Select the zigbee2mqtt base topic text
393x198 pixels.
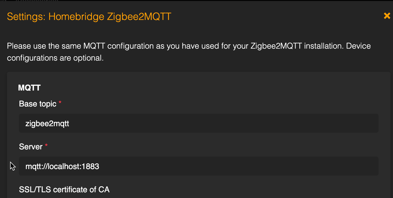pyautogui.click(x=48, y=123)
